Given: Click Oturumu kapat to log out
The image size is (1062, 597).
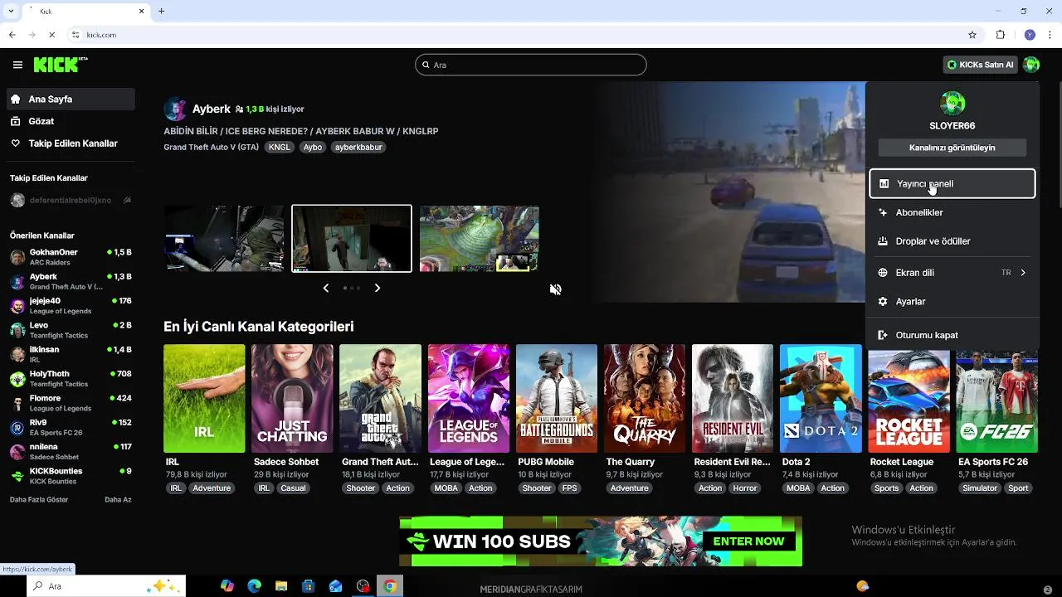Looking at the screenshot, I should click(952, 335).
